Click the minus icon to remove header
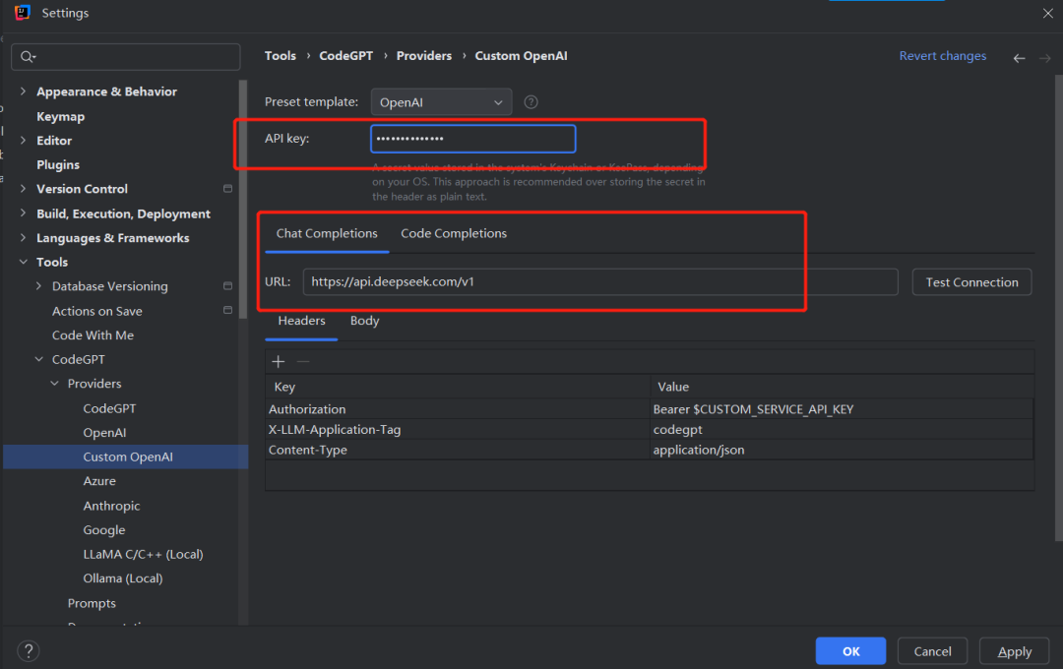Image resolution: width=1063 pixels, height=669 pixels. (303, 362)
